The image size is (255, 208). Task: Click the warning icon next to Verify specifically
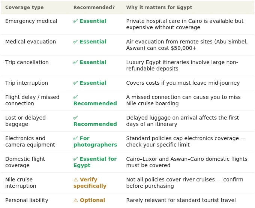click(76, 180)
